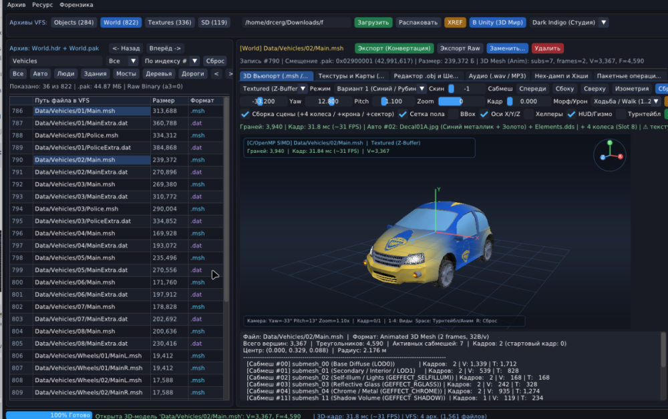Open the Аудио (.wav / MP3) tab
Viewport: 668px width, 419px height.
[497, 75]
